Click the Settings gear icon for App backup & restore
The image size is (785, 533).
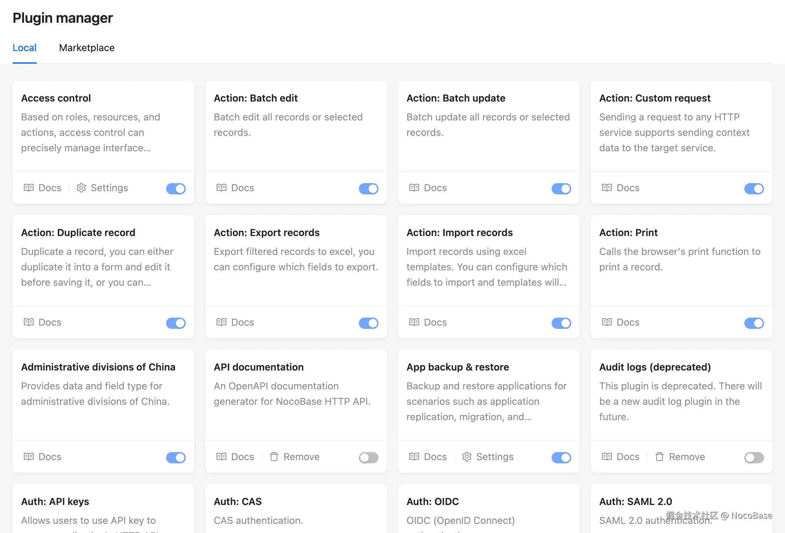tap(467, 457)
